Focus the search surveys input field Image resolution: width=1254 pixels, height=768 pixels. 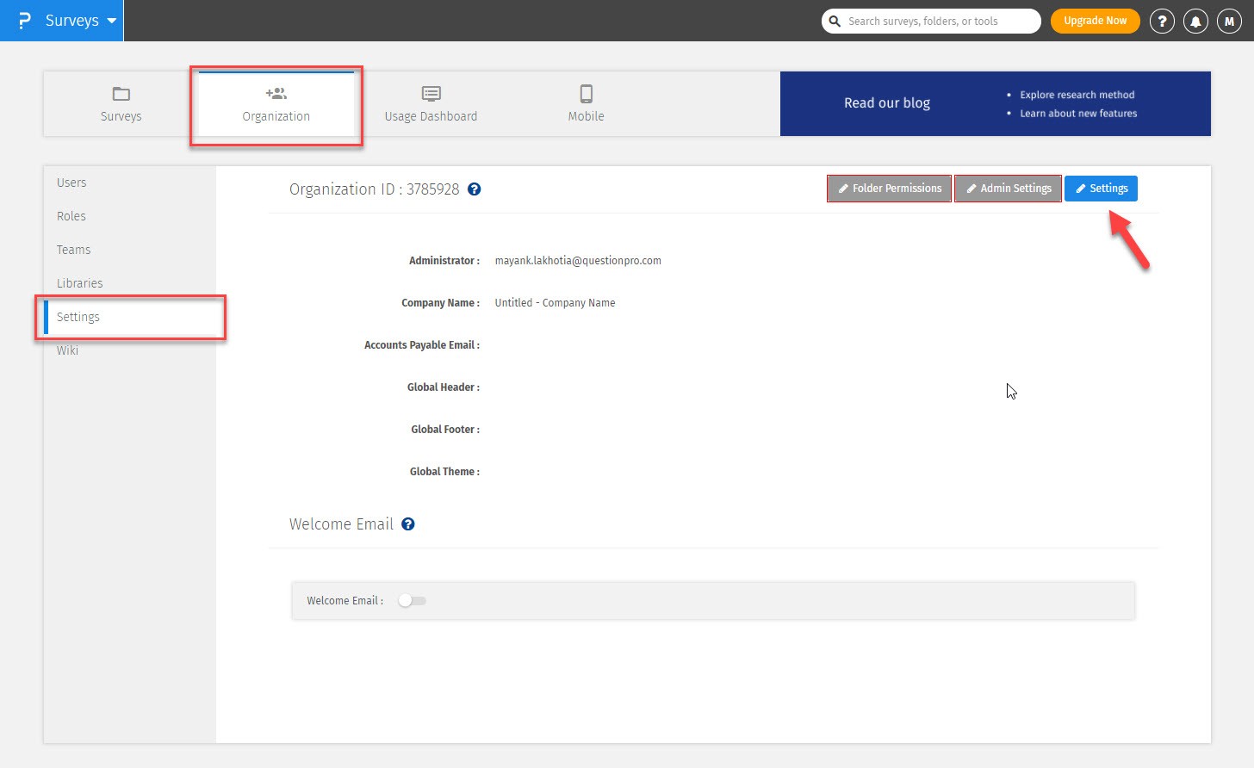point(931,21)
